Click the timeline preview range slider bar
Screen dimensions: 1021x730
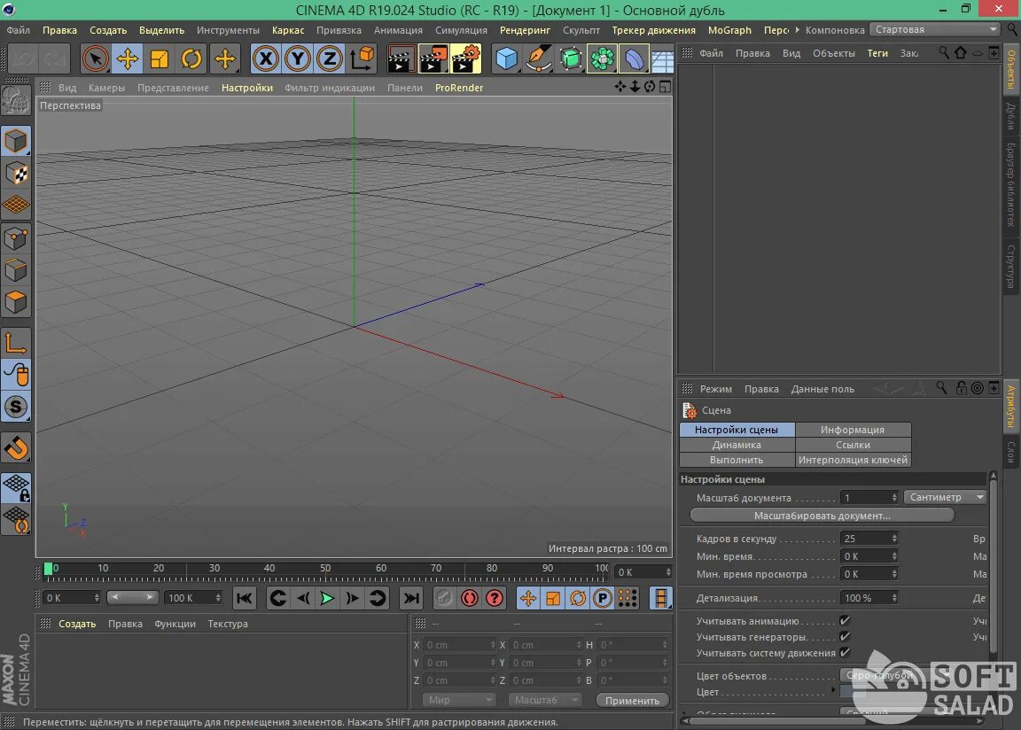tap(132, 597)
